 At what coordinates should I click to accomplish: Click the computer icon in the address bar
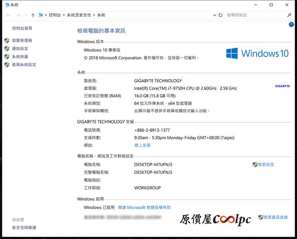pyautogui.click(x=40, y=15)
